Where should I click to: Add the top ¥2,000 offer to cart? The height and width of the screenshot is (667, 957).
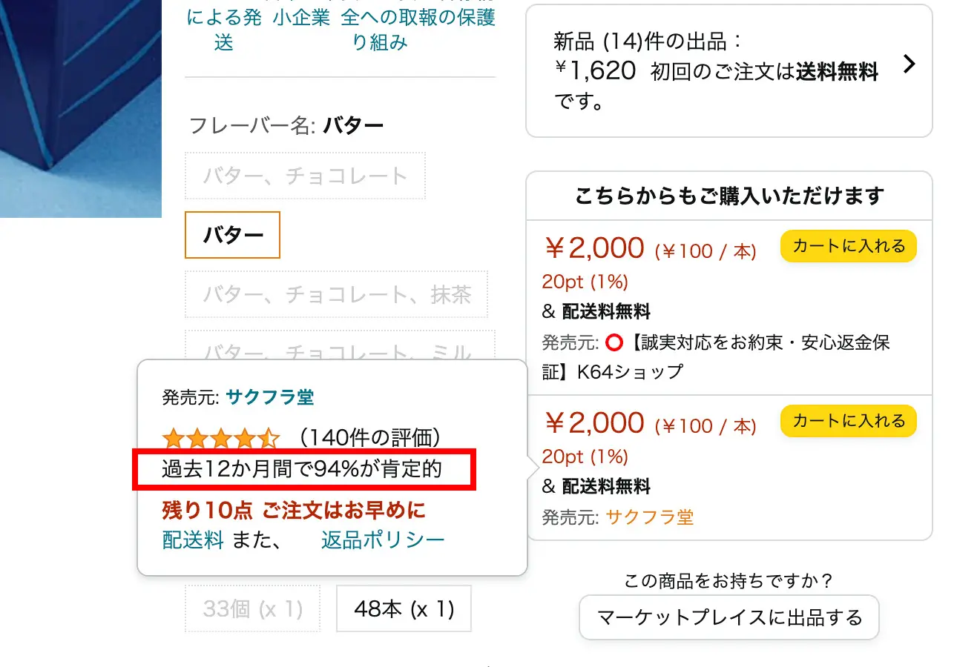coord(848,245)
